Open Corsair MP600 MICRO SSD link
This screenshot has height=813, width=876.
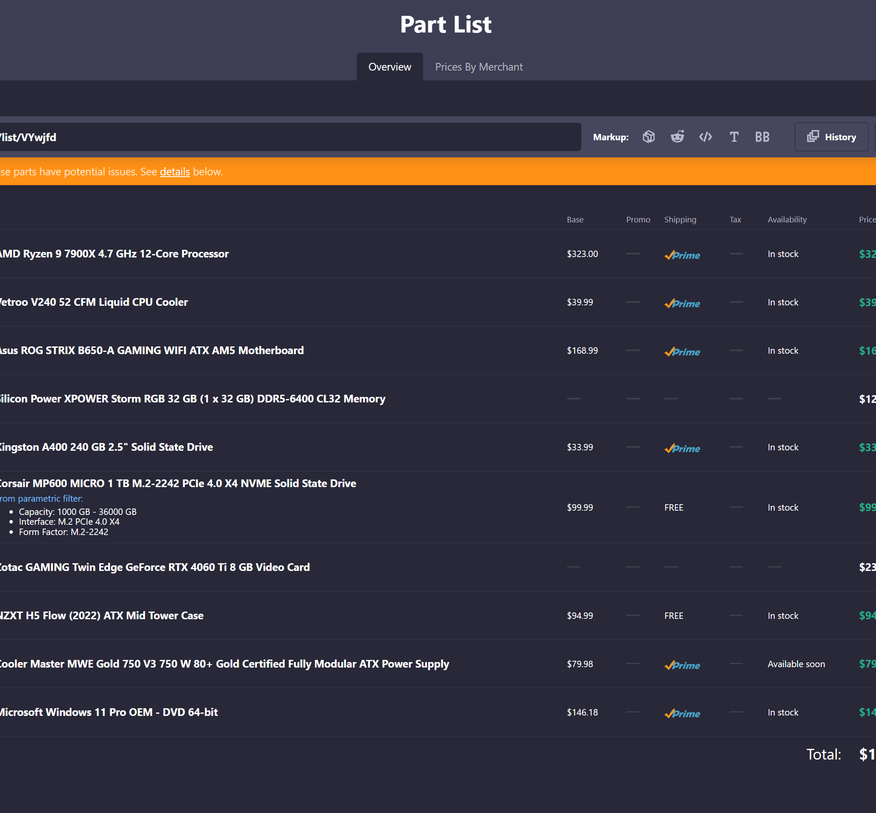[x=178, y=484]
